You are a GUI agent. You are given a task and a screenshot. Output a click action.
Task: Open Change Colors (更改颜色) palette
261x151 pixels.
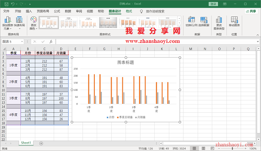(33, 23)
